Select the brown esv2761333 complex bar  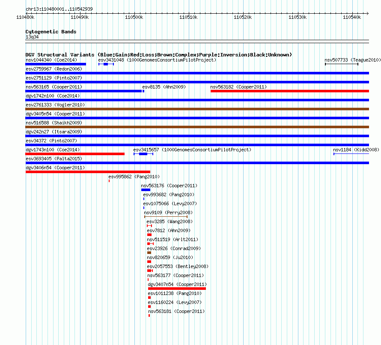[197, 109]
